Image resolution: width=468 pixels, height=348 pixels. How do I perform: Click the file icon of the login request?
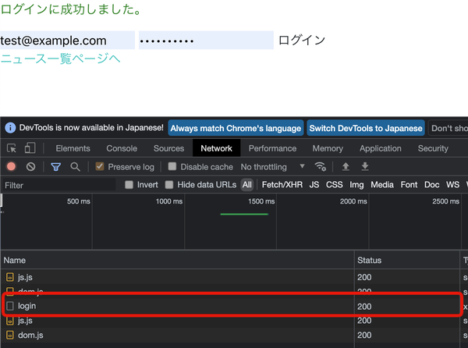click(10, 306)
